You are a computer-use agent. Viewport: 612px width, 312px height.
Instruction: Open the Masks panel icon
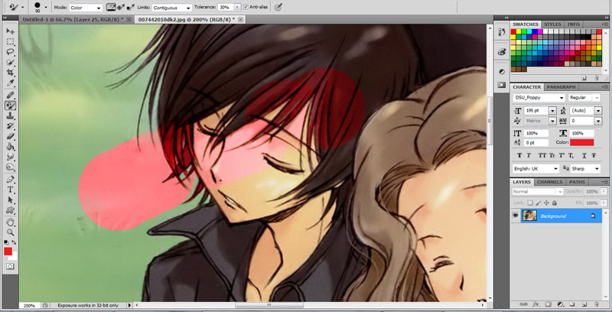point(502,85)
